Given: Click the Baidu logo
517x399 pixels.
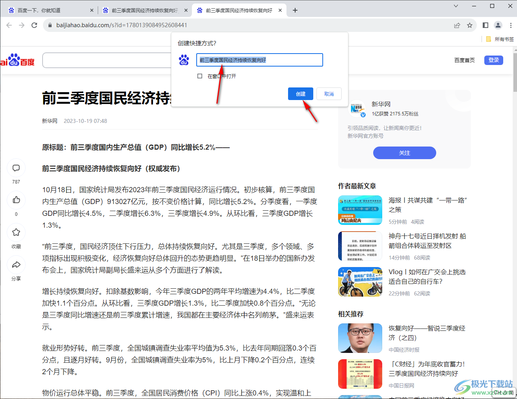Looking at the screenshot, I should coord(17,60).
